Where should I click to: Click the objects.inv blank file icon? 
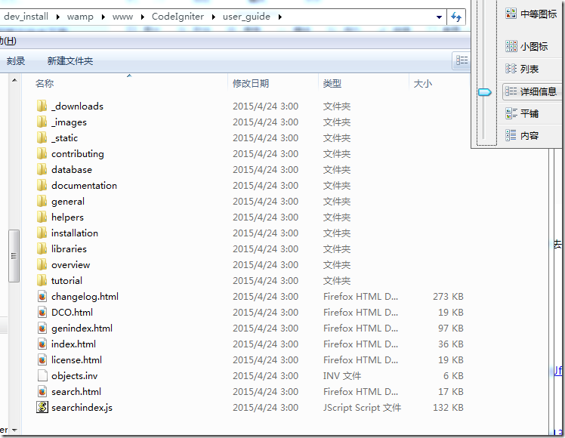pyautogui.click(x=42, y=375)
